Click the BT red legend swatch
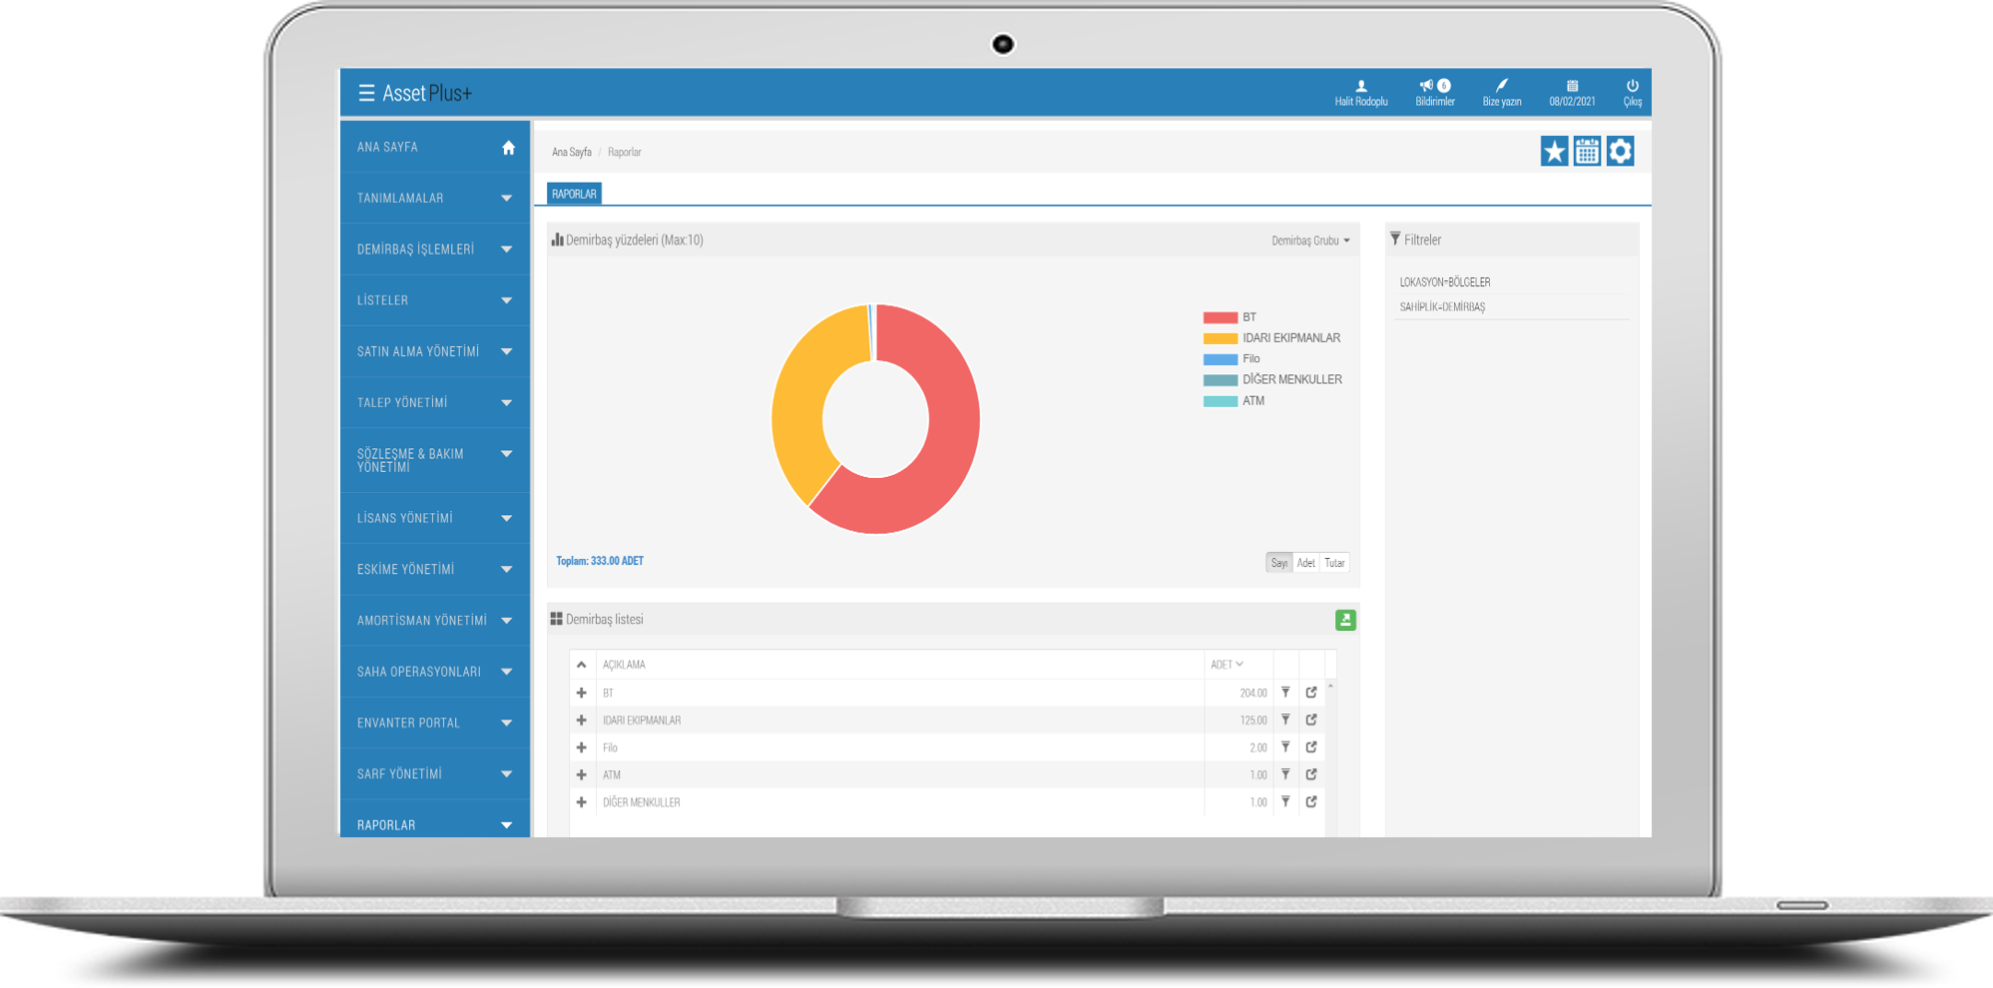This screenshot has height=988, width=1993. point(1220,317)
